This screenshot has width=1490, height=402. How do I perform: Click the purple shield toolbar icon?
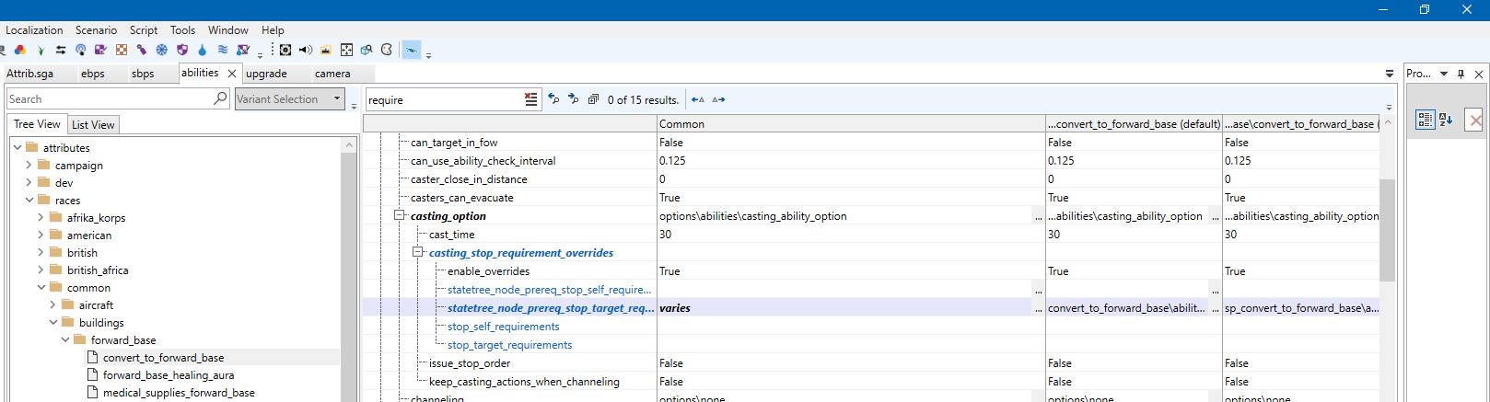click(x=182, y=50)
